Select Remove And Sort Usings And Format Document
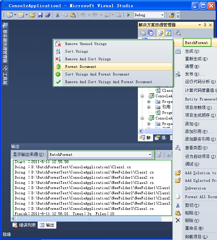Screen dimensions: 217x240 click(x=113, y=82)
